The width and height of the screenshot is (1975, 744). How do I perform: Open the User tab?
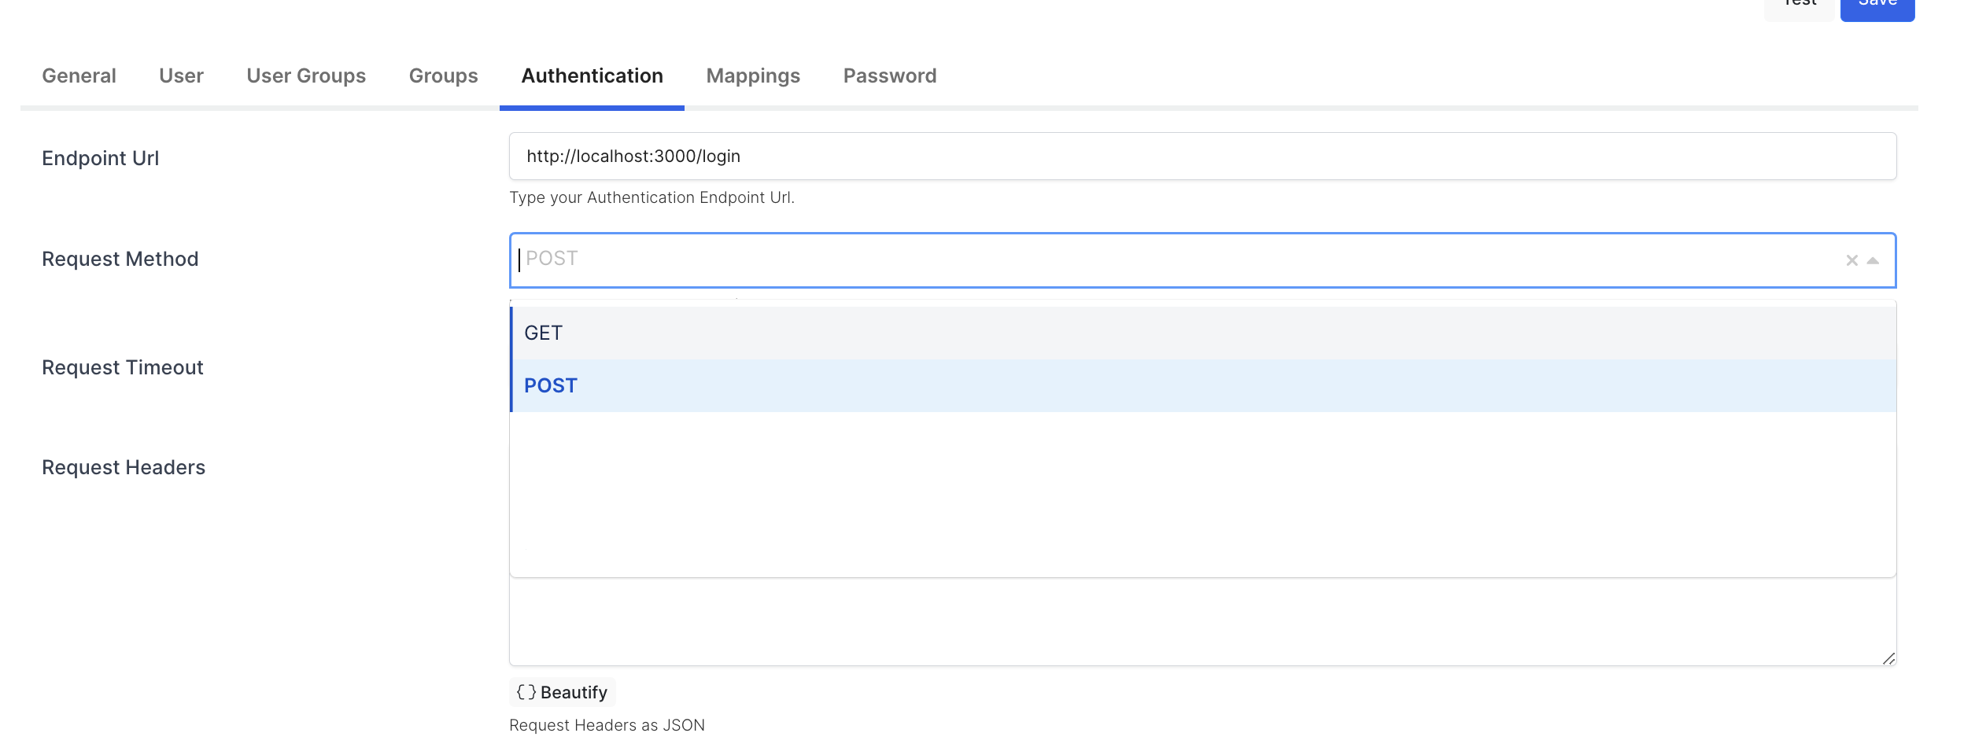[x=181, y=76]
